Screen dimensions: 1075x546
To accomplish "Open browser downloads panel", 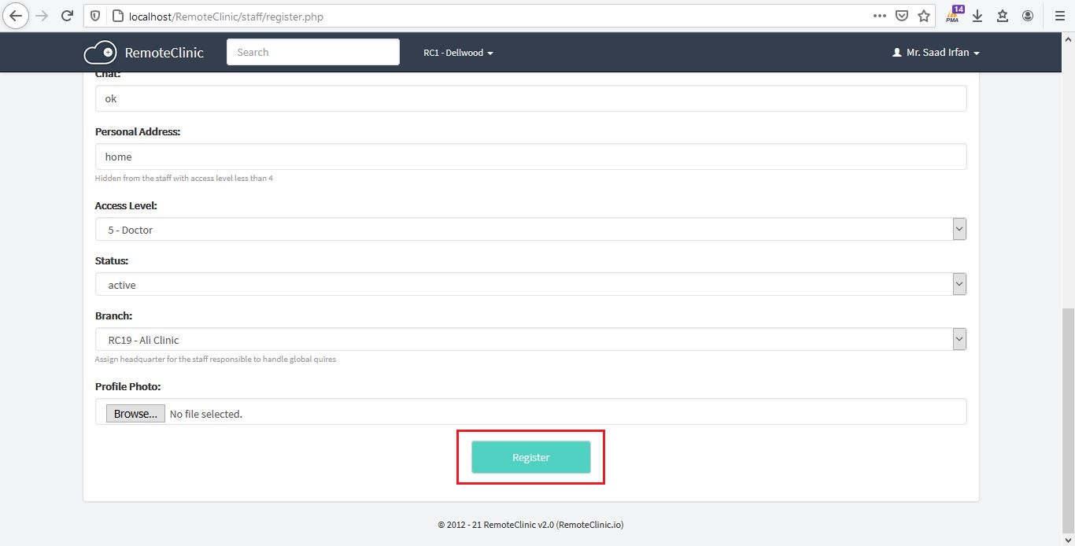I will pos(977,16).
